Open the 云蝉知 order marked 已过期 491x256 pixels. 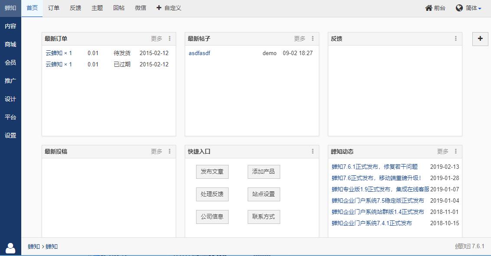point(59,64)
